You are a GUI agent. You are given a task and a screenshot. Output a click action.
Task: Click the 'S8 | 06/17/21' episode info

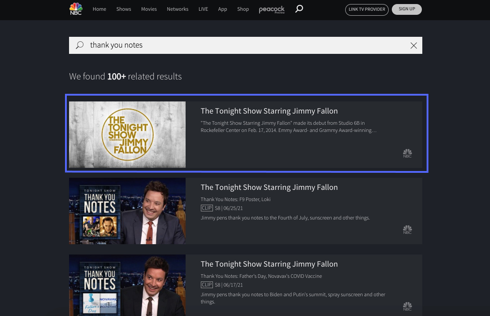(229, 285)
